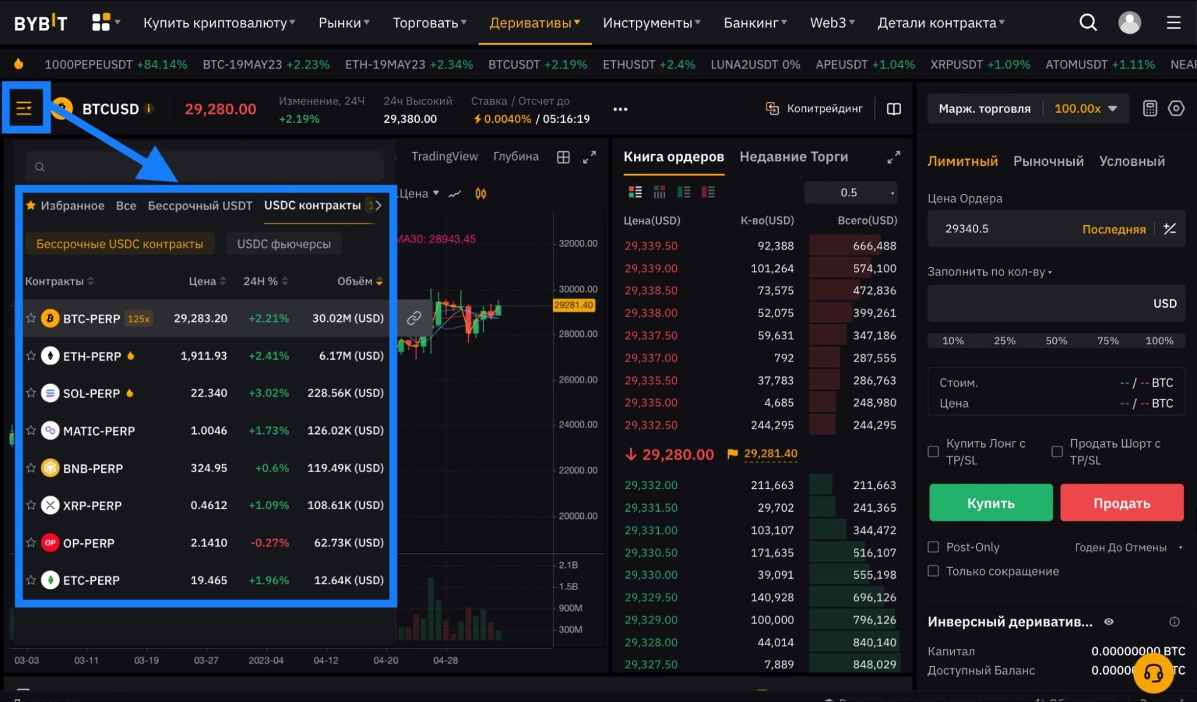
Task: Click USDC фьючерсы filter button
Action: 284,244
